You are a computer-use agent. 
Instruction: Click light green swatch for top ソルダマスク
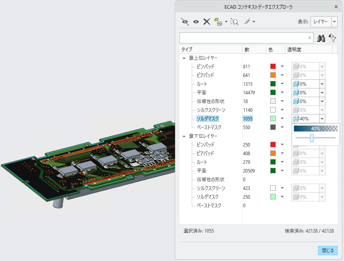point(273,118)
